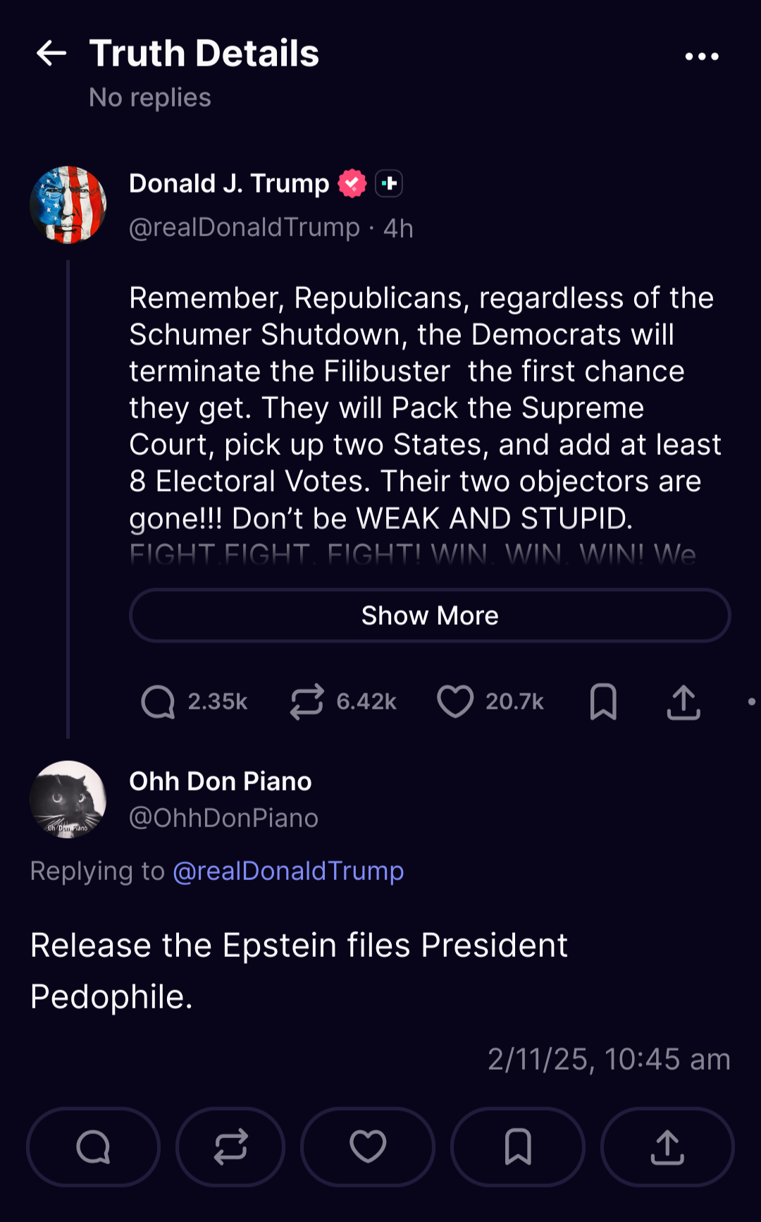Like the post with 20.7k likes

[455, 702]
